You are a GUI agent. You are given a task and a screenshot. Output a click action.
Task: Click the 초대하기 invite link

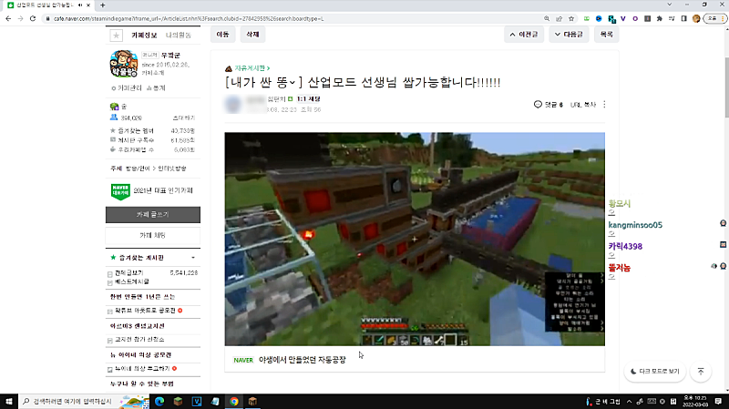pyautogui.click(x=184, y=118)
